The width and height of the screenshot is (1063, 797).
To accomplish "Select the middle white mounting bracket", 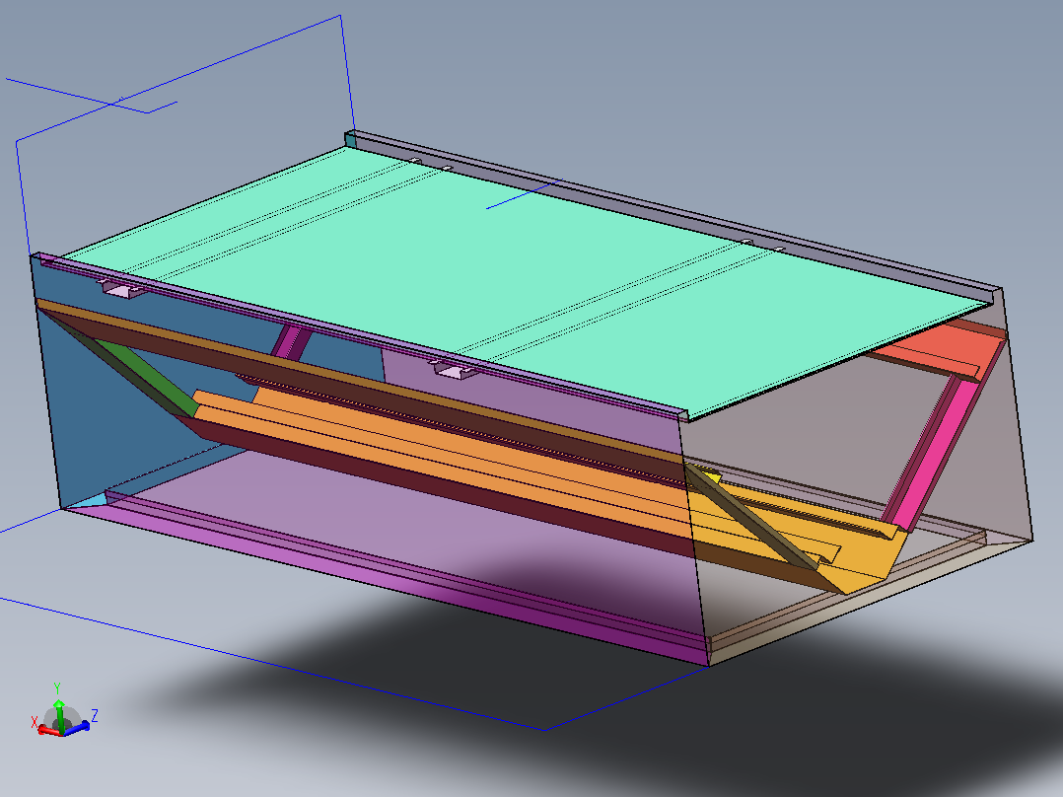I will [456, 371].
